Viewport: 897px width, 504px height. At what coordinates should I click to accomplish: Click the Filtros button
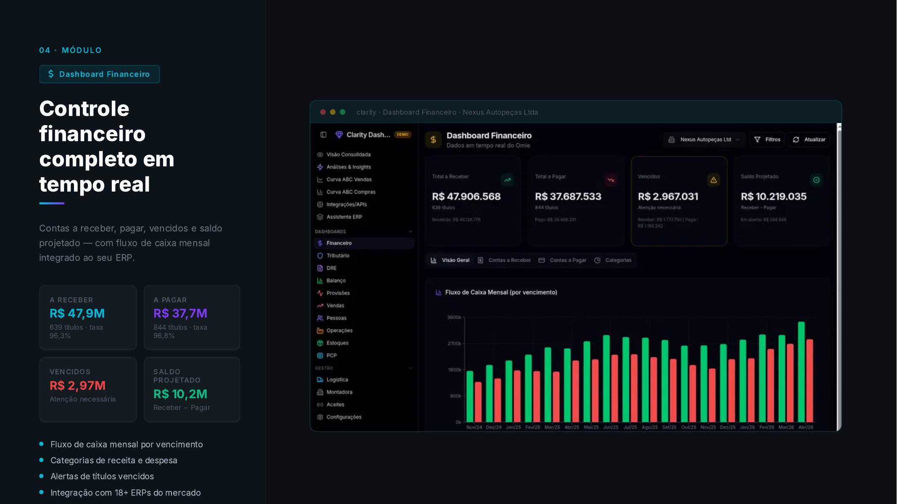click(767, 139)
